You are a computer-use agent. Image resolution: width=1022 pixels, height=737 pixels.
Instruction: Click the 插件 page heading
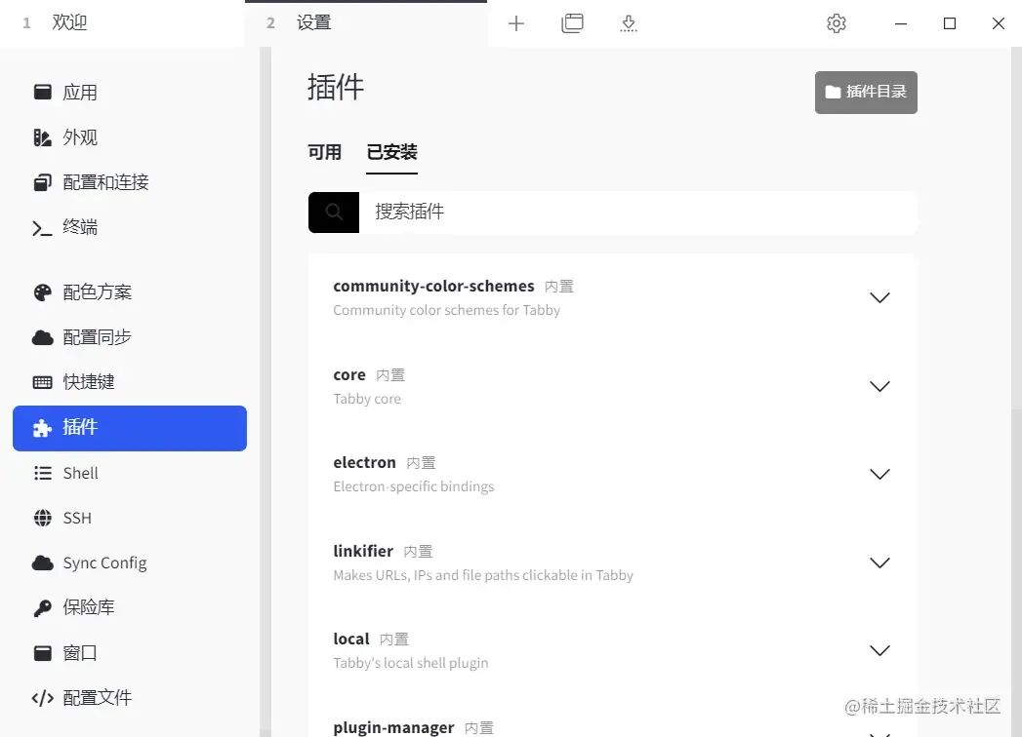336,87
